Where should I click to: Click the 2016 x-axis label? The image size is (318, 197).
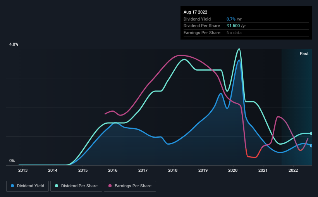(113, 170)
